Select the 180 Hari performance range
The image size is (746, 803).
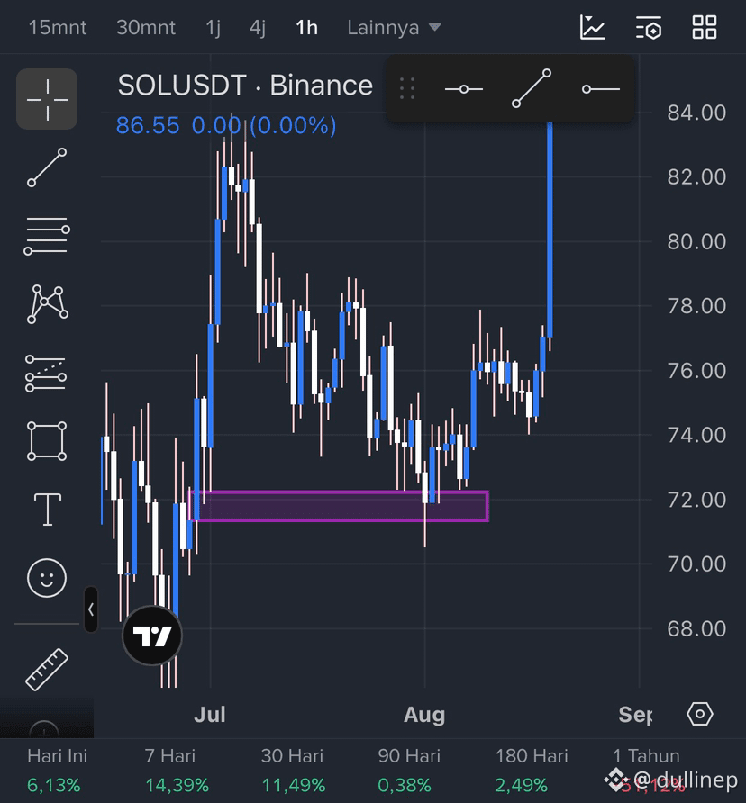[532, 770]
